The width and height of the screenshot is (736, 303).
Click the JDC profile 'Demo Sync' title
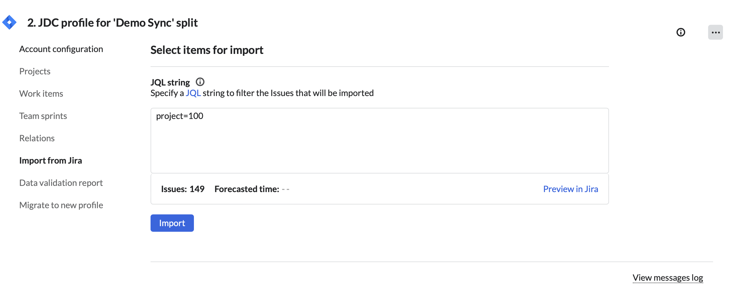[x=112, y=23]
